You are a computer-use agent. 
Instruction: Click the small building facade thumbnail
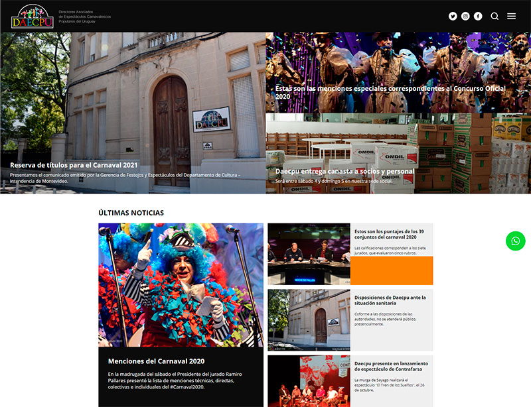(309, 320)
